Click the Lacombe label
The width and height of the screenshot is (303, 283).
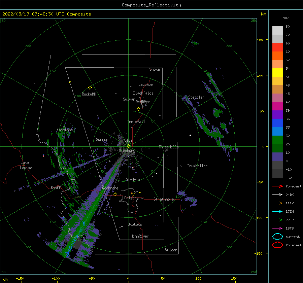tap(145, 84)
